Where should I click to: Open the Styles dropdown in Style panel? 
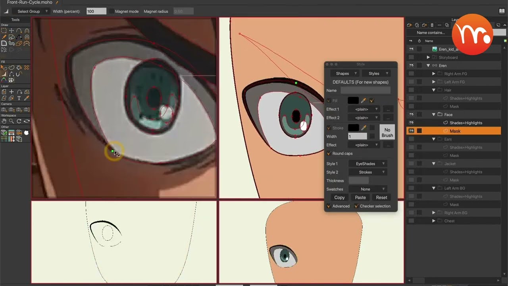377,73
